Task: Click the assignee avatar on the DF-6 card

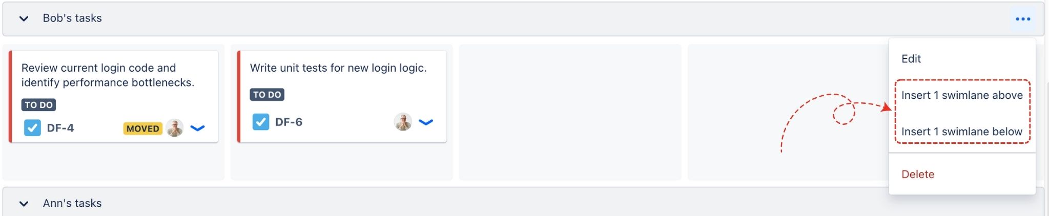Action: 403,122
